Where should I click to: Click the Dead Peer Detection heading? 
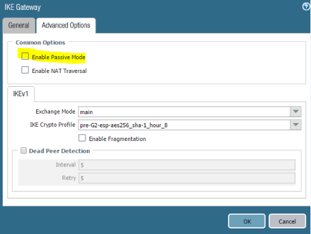coord(59,151)
